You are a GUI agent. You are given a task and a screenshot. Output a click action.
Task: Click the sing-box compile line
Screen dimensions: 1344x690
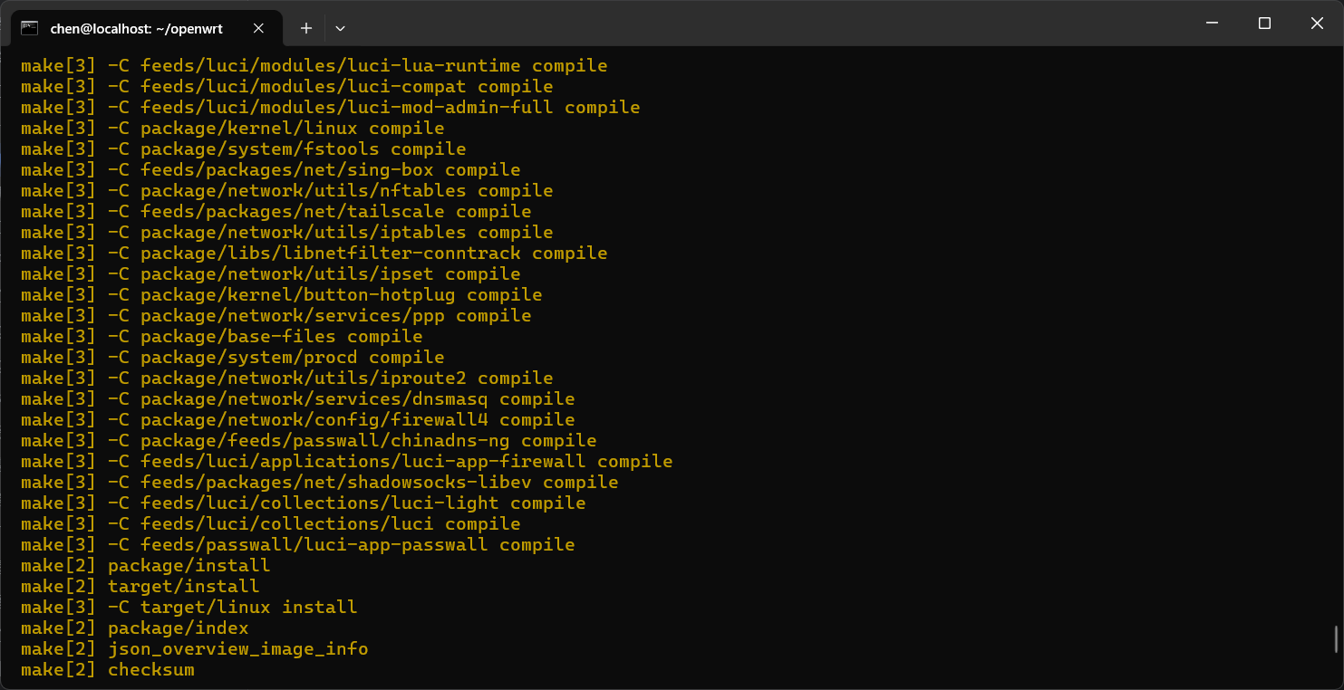270,170
